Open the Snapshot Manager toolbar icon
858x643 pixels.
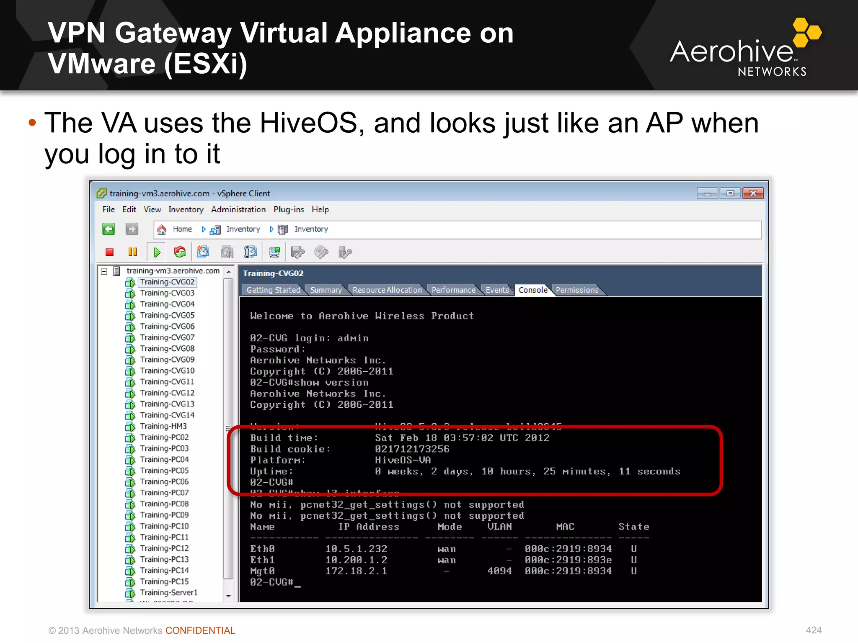point(251,252)
